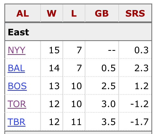
Task: Select the TOR SRS cell showing -1.2
Action: click(x=135, y=104)
